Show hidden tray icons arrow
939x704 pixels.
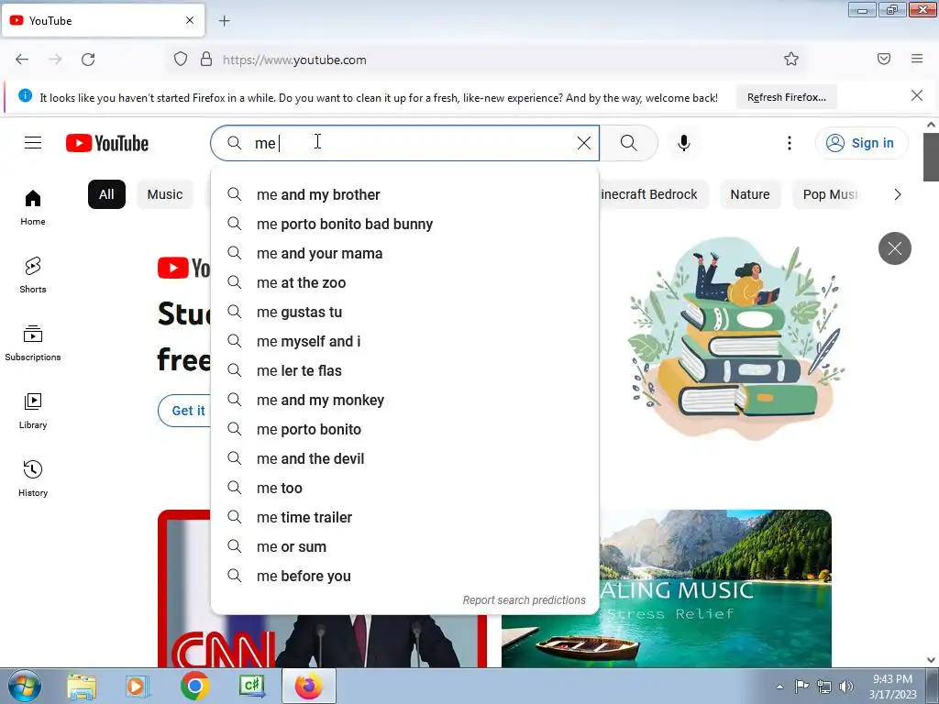pyautogui.click(x=779, y=687)
